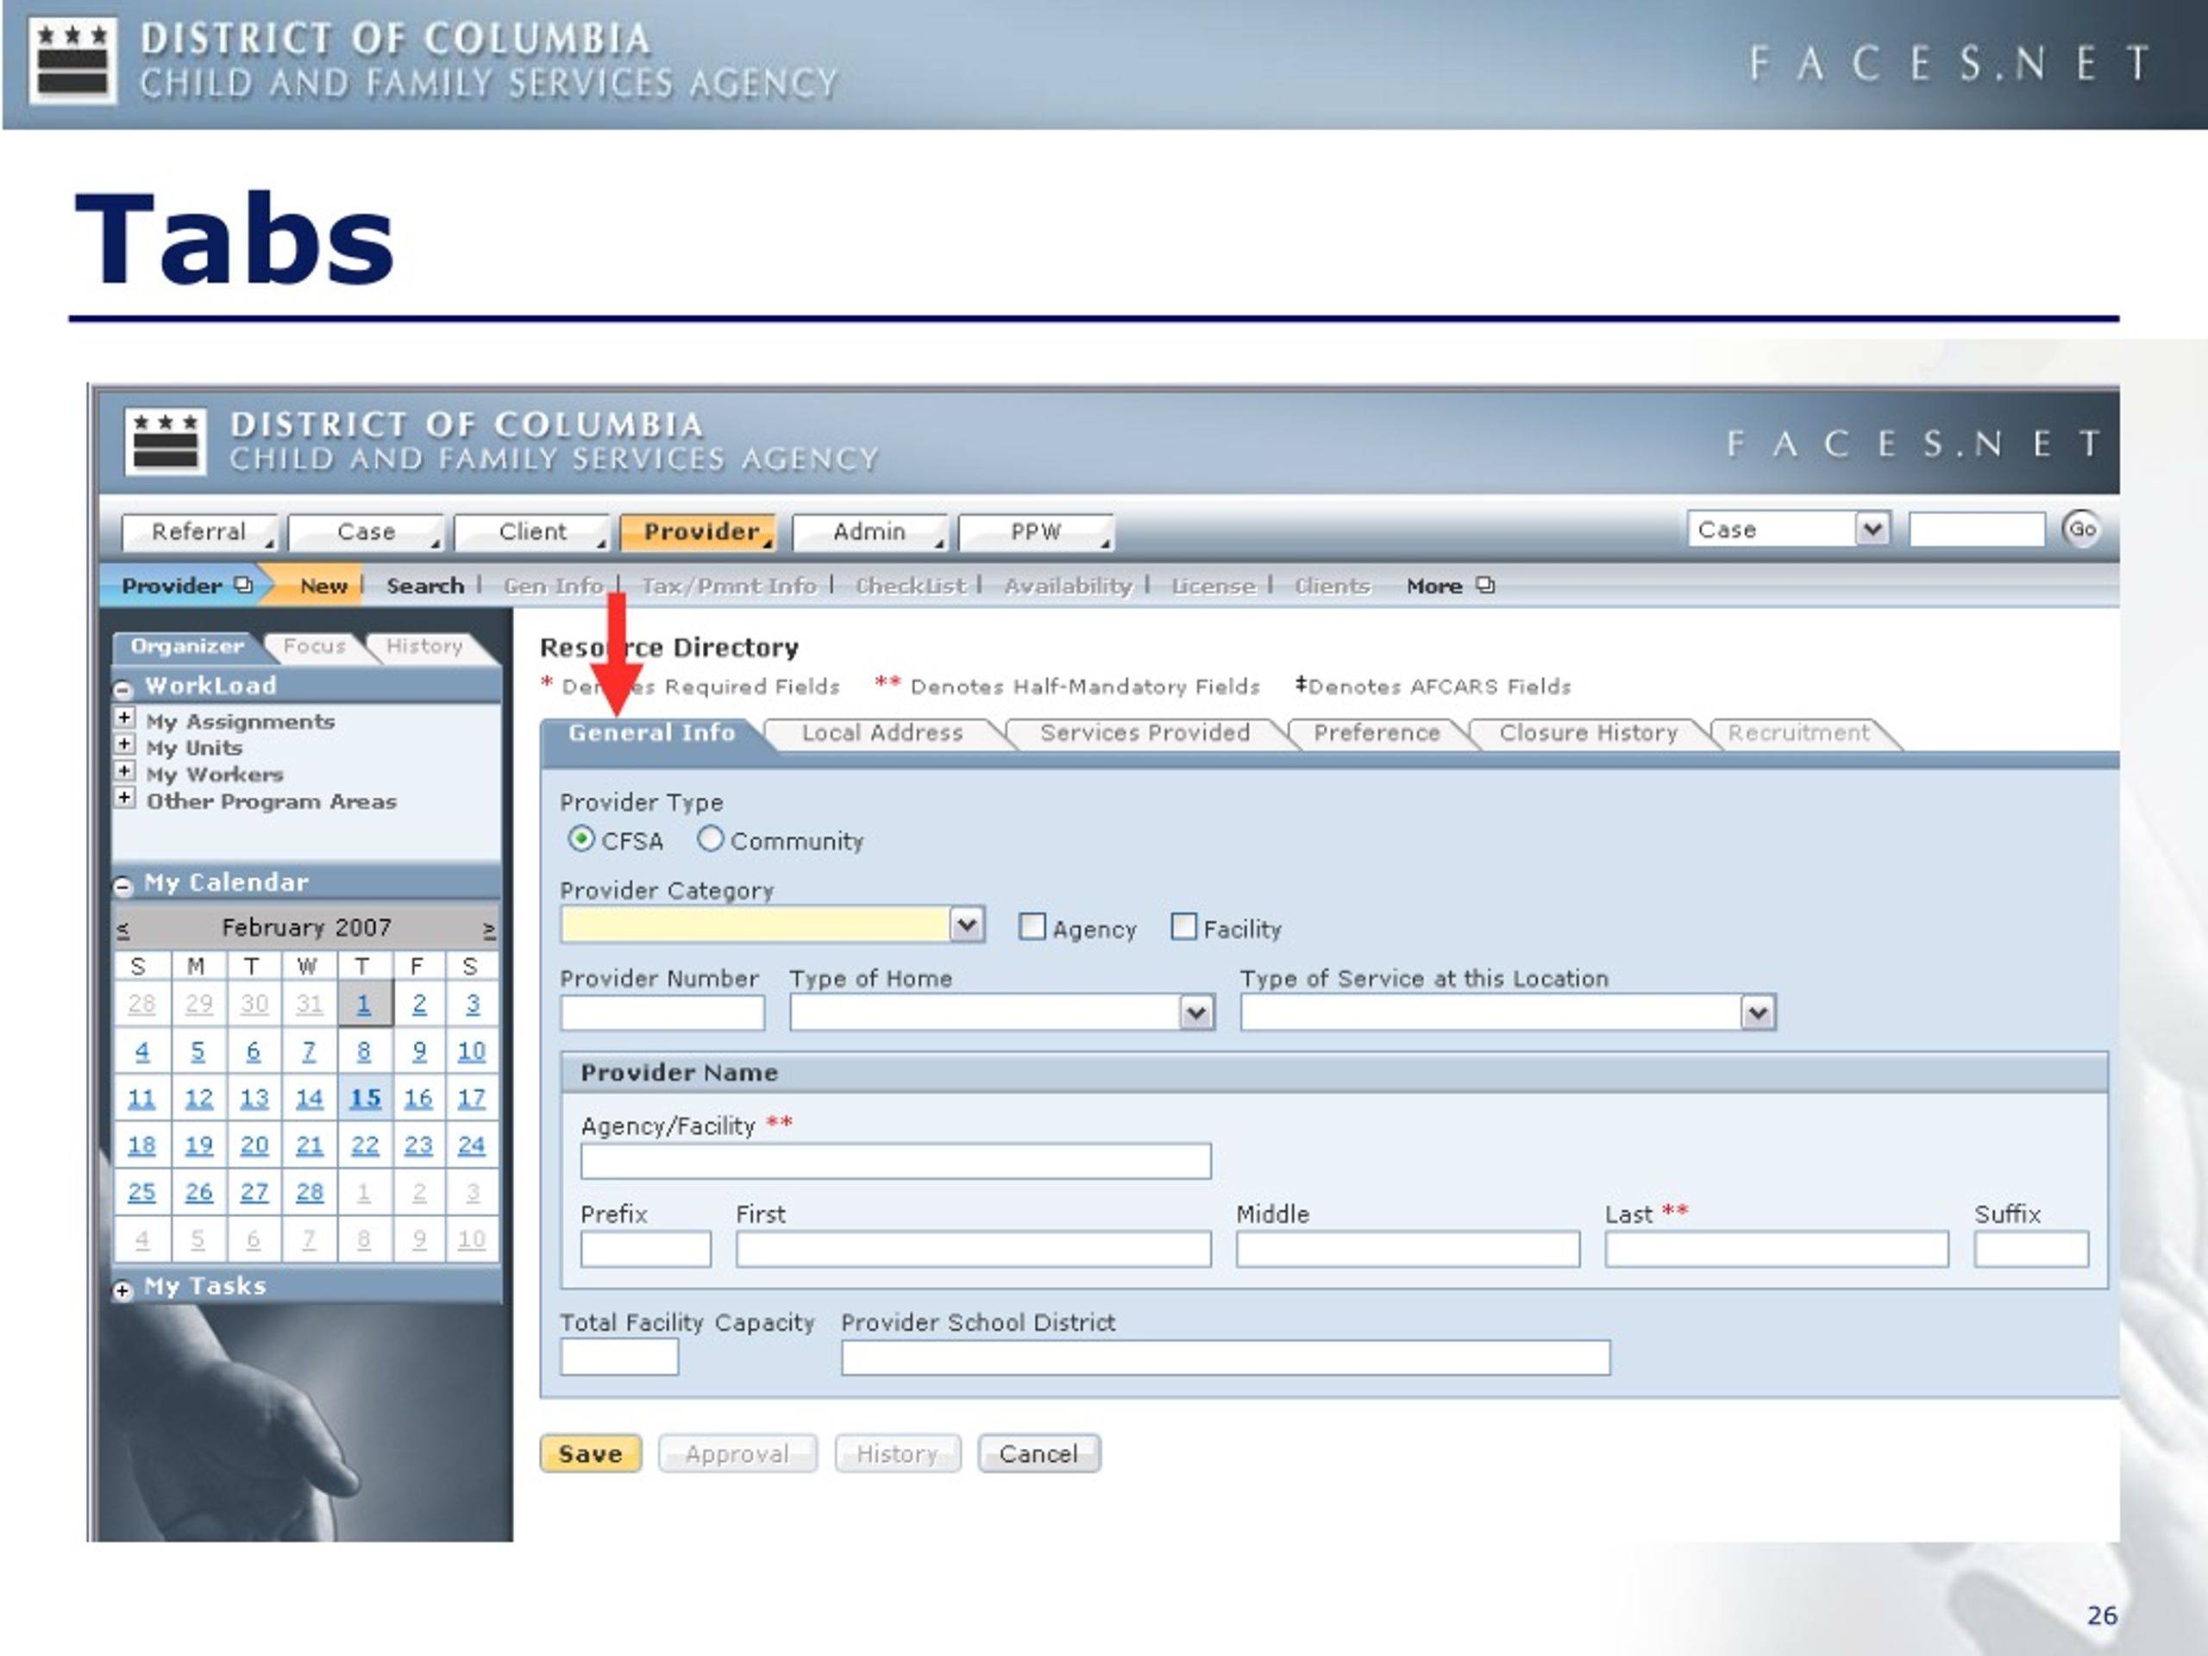
Task: Switch to the Closure History tab
Action: (1588, 732)
